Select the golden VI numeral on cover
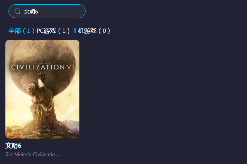 tap(71, 67)
